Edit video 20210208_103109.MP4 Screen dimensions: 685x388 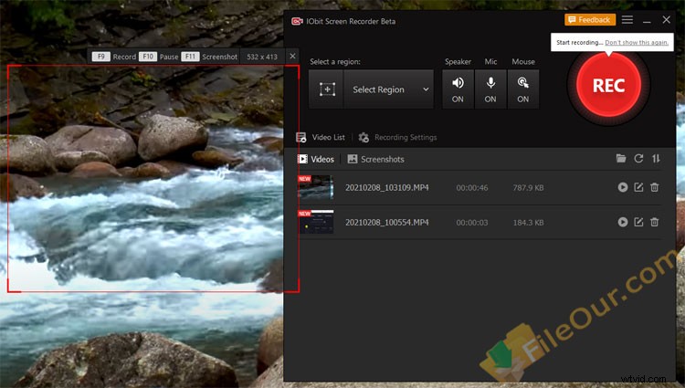638,187
